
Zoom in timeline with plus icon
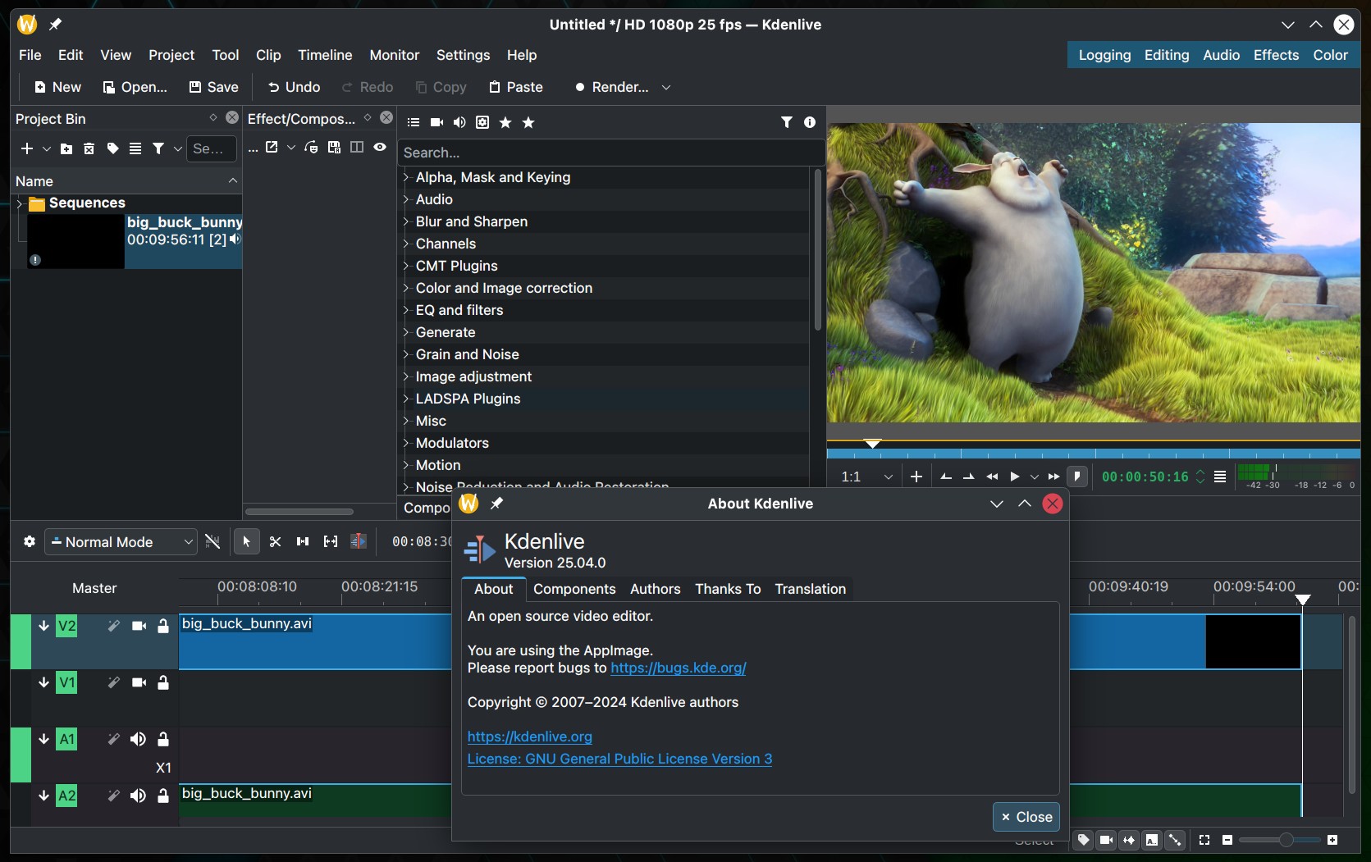click(x=1332, y=840)
